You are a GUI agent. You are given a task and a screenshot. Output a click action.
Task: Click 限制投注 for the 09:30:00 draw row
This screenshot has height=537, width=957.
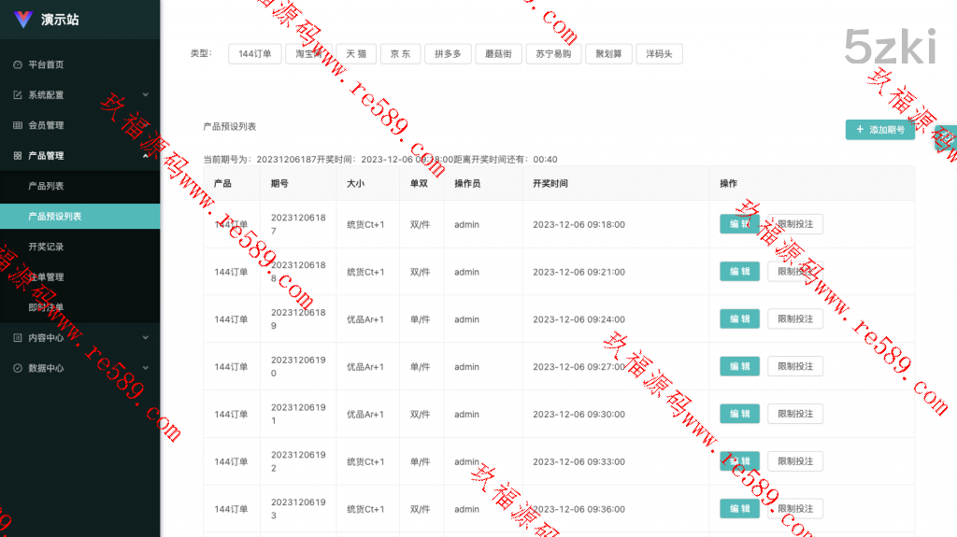pyautogui.click(x=795, y=414)
